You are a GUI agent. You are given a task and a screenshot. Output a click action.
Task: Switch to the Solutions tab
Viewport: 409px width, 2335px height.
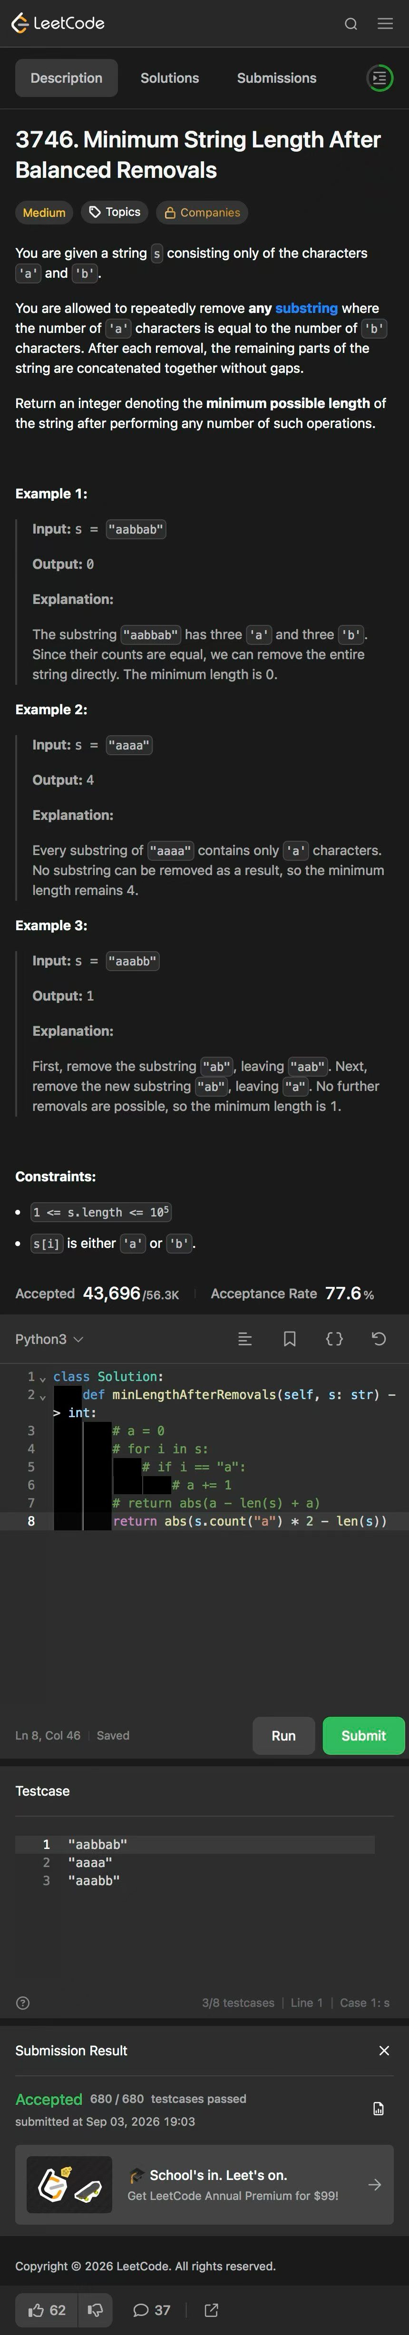170,78
